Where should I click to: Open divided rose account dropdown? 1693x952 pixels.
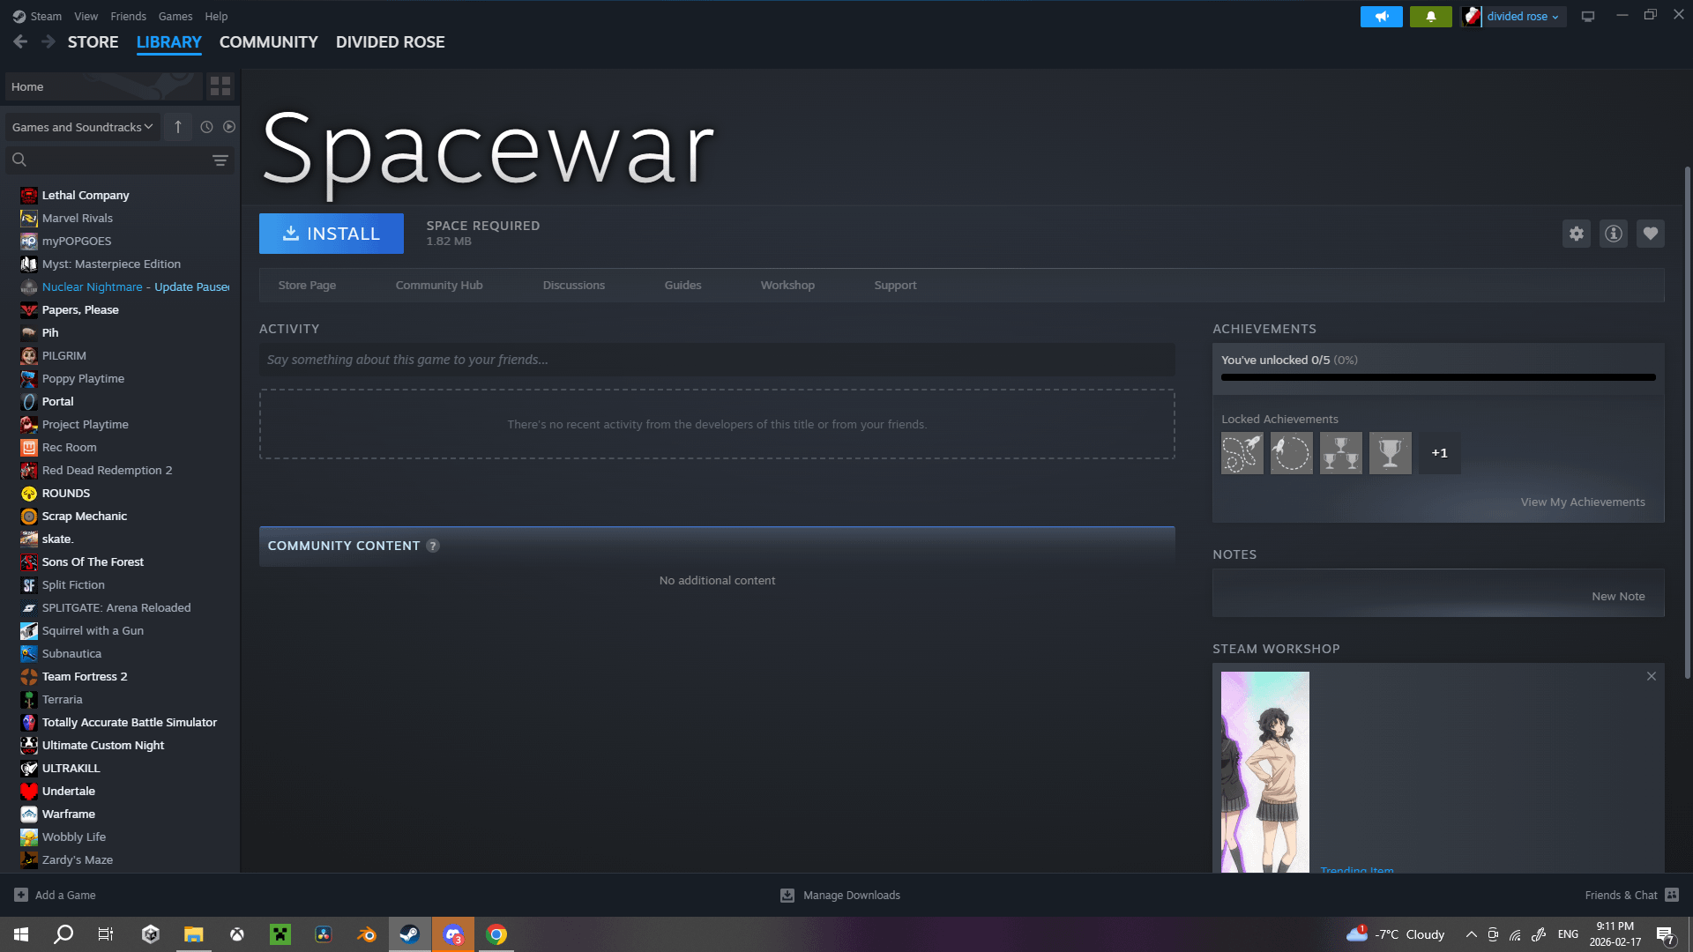pyautogui.click(x=1522, y=17)
